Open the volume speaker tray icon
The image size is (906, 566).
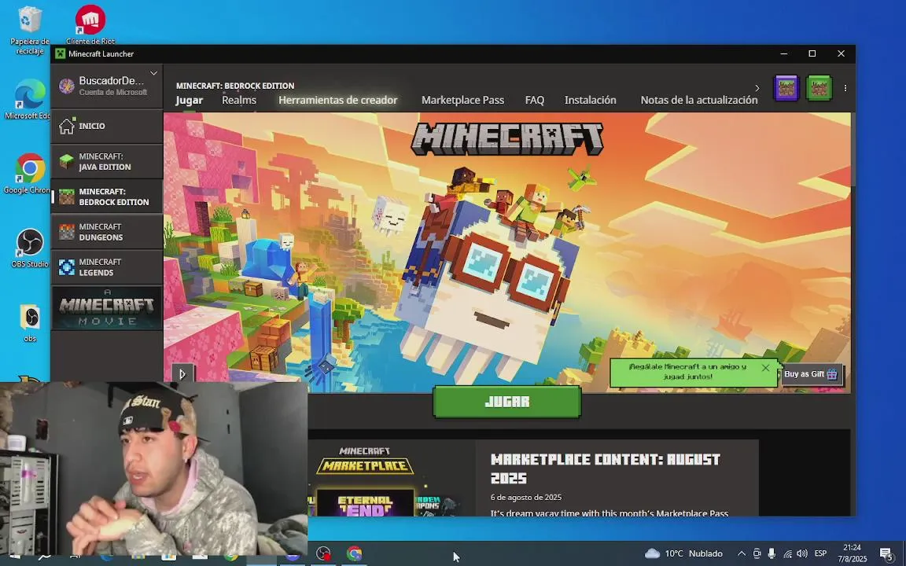[x=802, y=553]
